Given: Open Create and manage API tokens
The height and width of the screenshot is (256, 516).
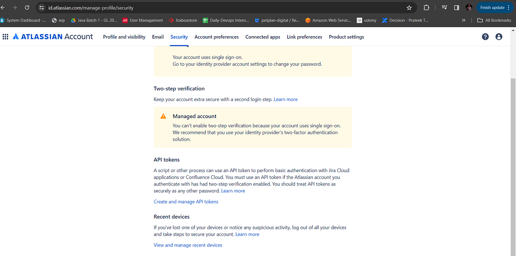Looking at the screenshot, I should [186, 201].
